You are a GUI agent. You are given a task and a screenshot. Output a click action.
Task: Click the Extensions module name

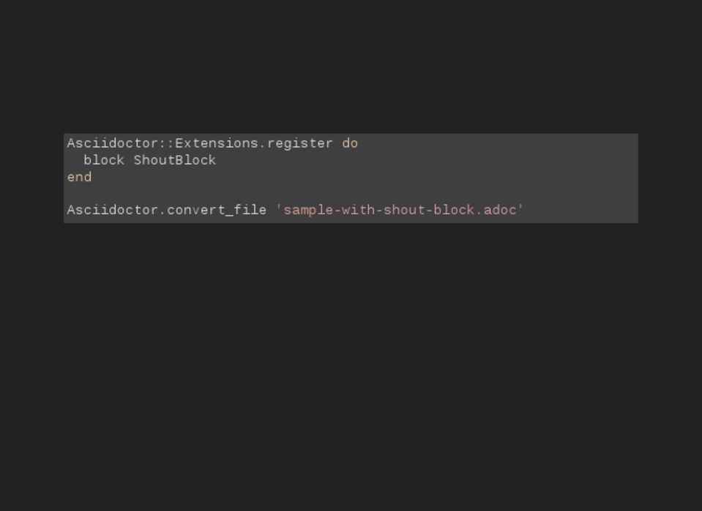click(x=217, y=143)
